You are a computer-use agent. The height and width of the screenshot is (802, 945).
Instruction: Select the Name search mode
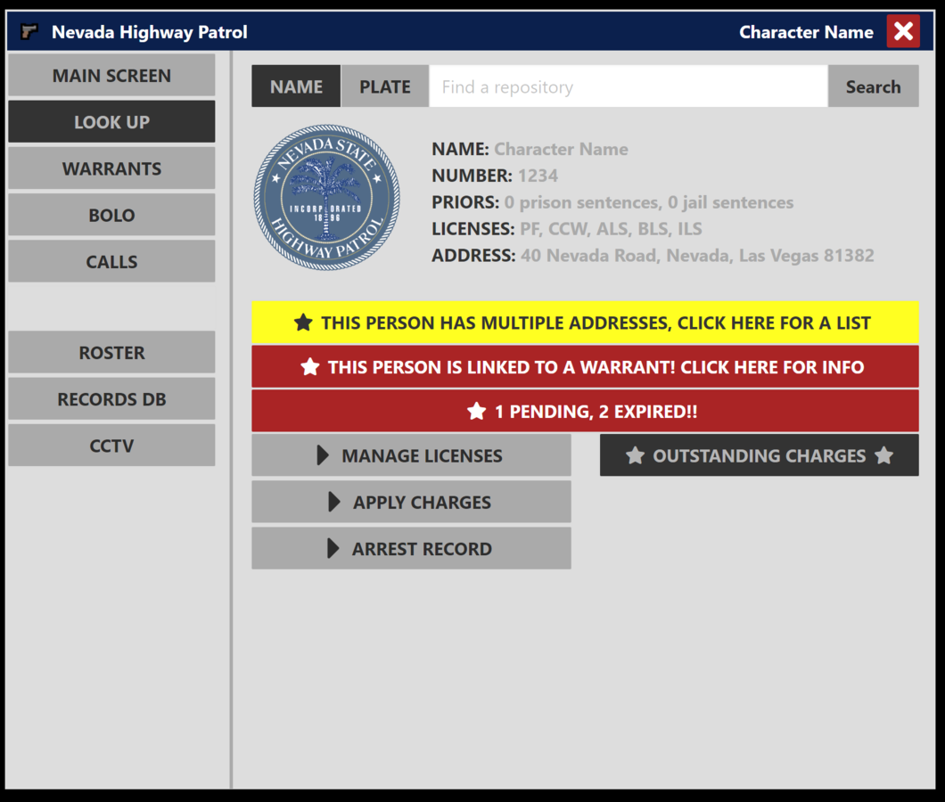pyautogui.click(x=296, y=86)
